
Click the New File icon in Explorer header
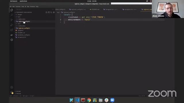click(x=46, y=12)
